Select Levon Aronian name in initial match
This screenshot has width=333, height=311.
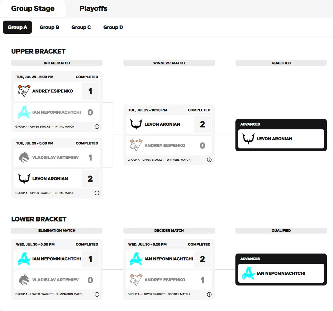click(x=50, y=179)
